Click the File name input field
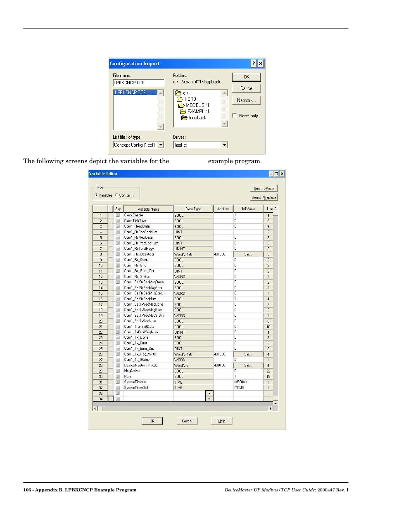Image resolution: width=394 pixels, height=510 pixels. point(138,83)
